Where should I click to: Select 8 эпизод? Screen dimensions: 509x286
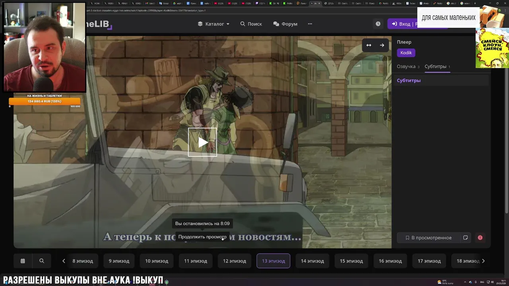[x=83, y=261]
